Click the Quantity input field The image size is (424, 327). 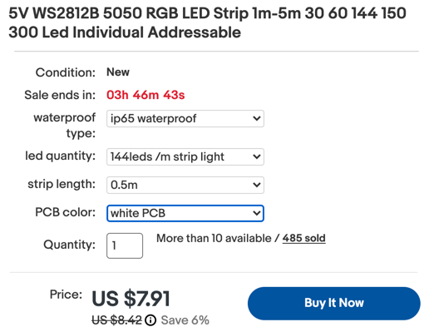[x=125, y=245]
